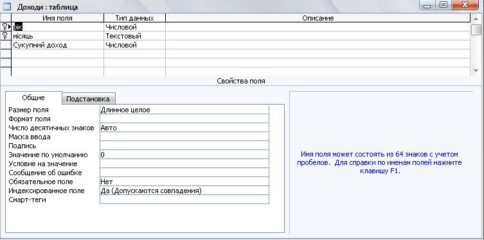Image resolution: width=484 pixels, height=240 pixels.
Task: Click the рік field name cell
Action: coord(58,27)
